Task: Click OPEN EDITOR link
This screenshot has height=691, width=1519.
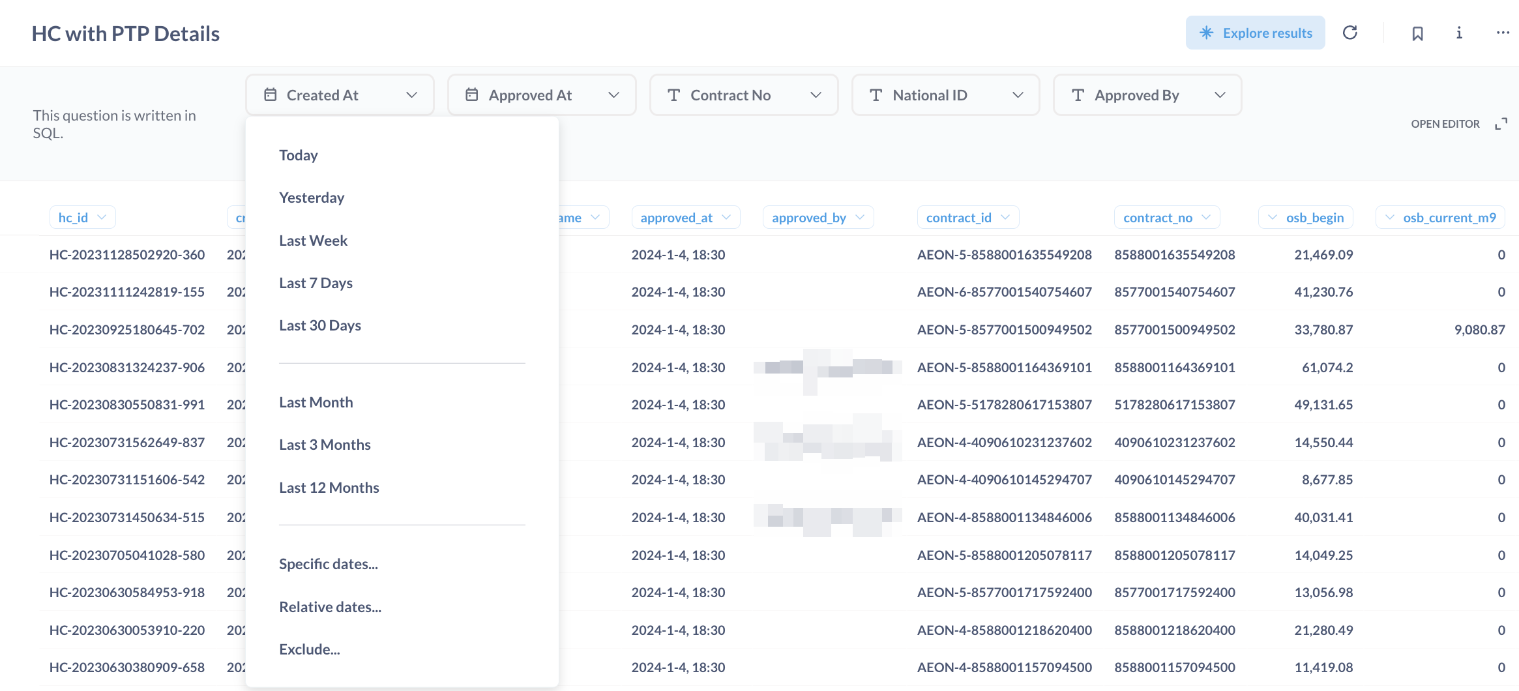Action: coord(1445,124)
